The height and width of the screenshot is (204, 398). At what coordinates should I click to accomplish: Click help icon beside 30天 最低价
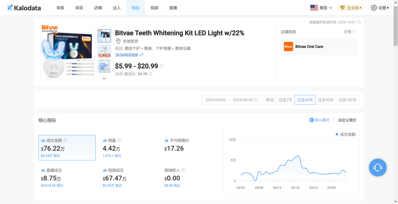pos(150,74)
